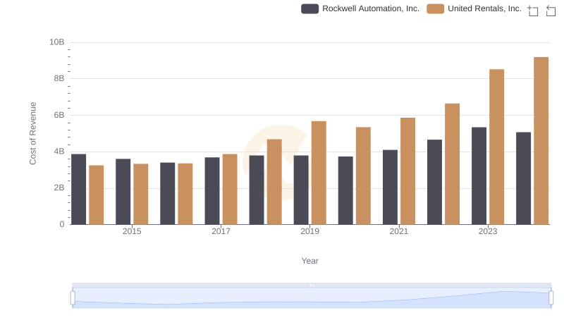Click the 2017 x-axis tick label
The width and height of the screenshot is (564, 325).
pos(221,231)
